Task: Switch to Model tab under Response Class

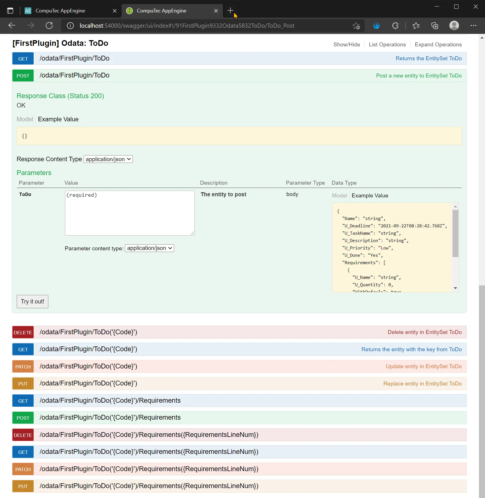Action: point(25,119)
